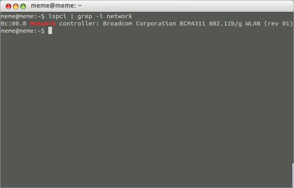Click the 0c:00.0 PCI address

click(x=13, y=23)
